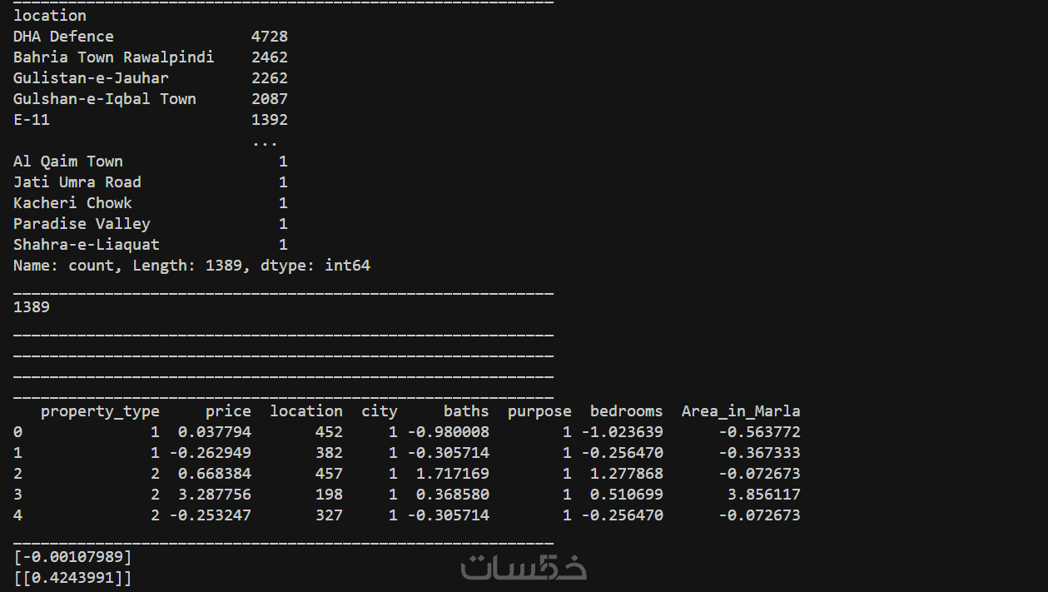This screenshot has height=592, width=1048.
Task: Select the 'Gulistan-e-Jauhar' text
Action: point(91,78)
